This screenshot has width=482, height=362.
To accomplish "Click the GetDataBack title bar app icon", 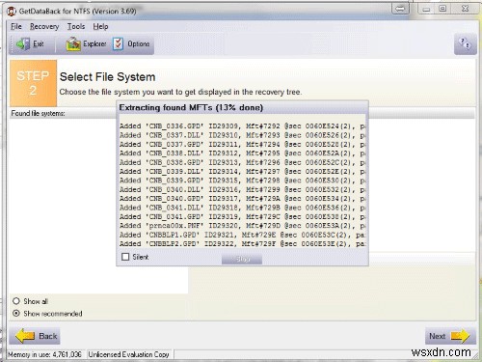I will coord(12,12).
